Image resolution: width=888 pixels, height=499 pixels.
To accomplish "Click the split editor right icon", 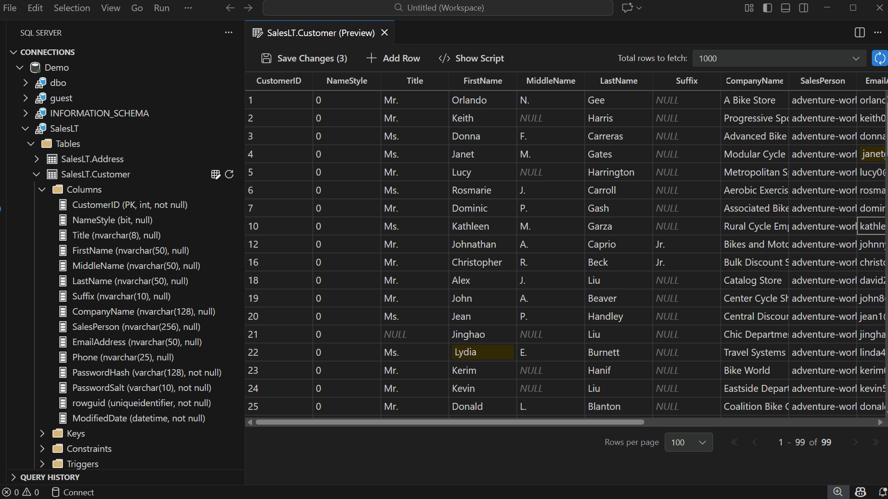I will click(859, 32).
